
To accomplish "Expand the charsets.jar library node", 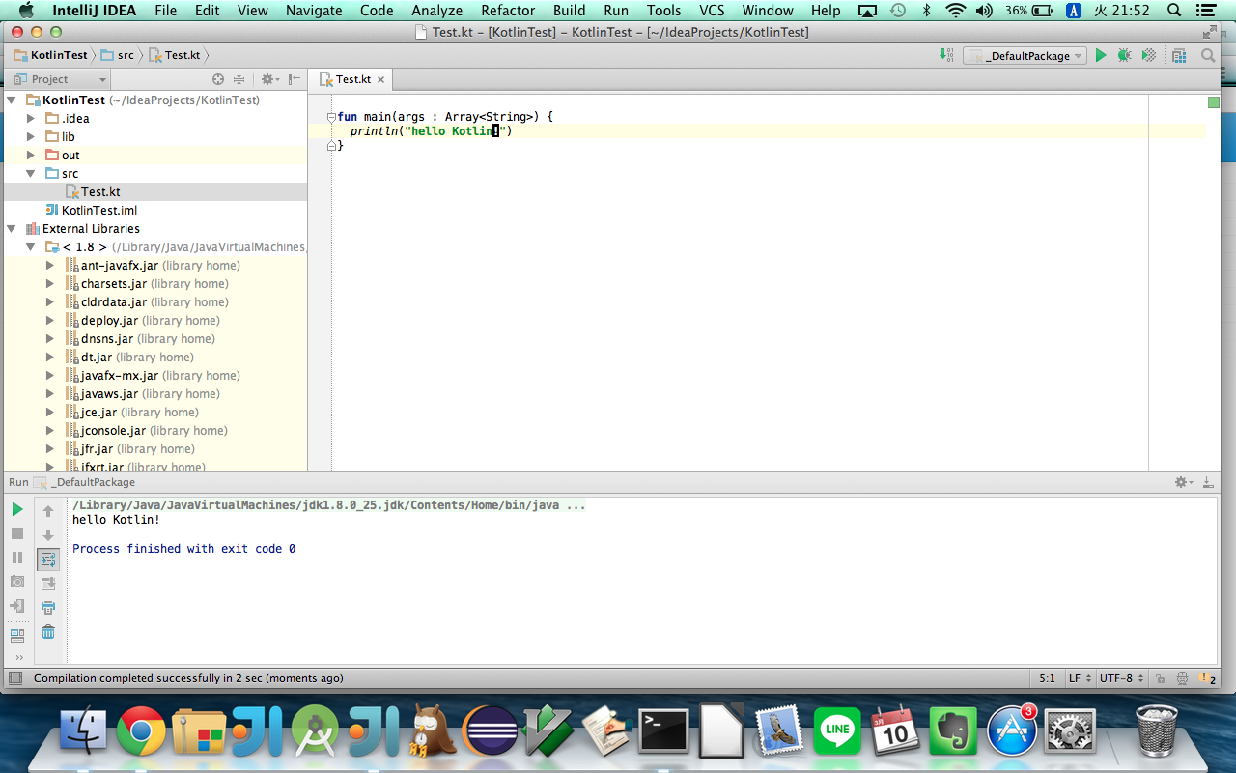I will (50, 283).
